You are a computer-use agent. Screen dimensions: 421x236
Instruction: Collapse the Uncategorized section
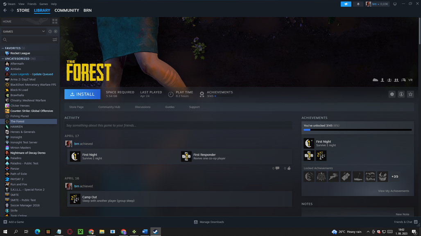(3, 59)
